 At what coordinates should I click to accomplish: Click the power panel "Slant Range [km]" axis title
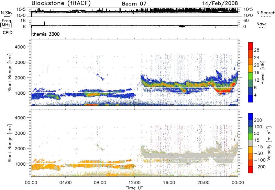click(10, 72)
